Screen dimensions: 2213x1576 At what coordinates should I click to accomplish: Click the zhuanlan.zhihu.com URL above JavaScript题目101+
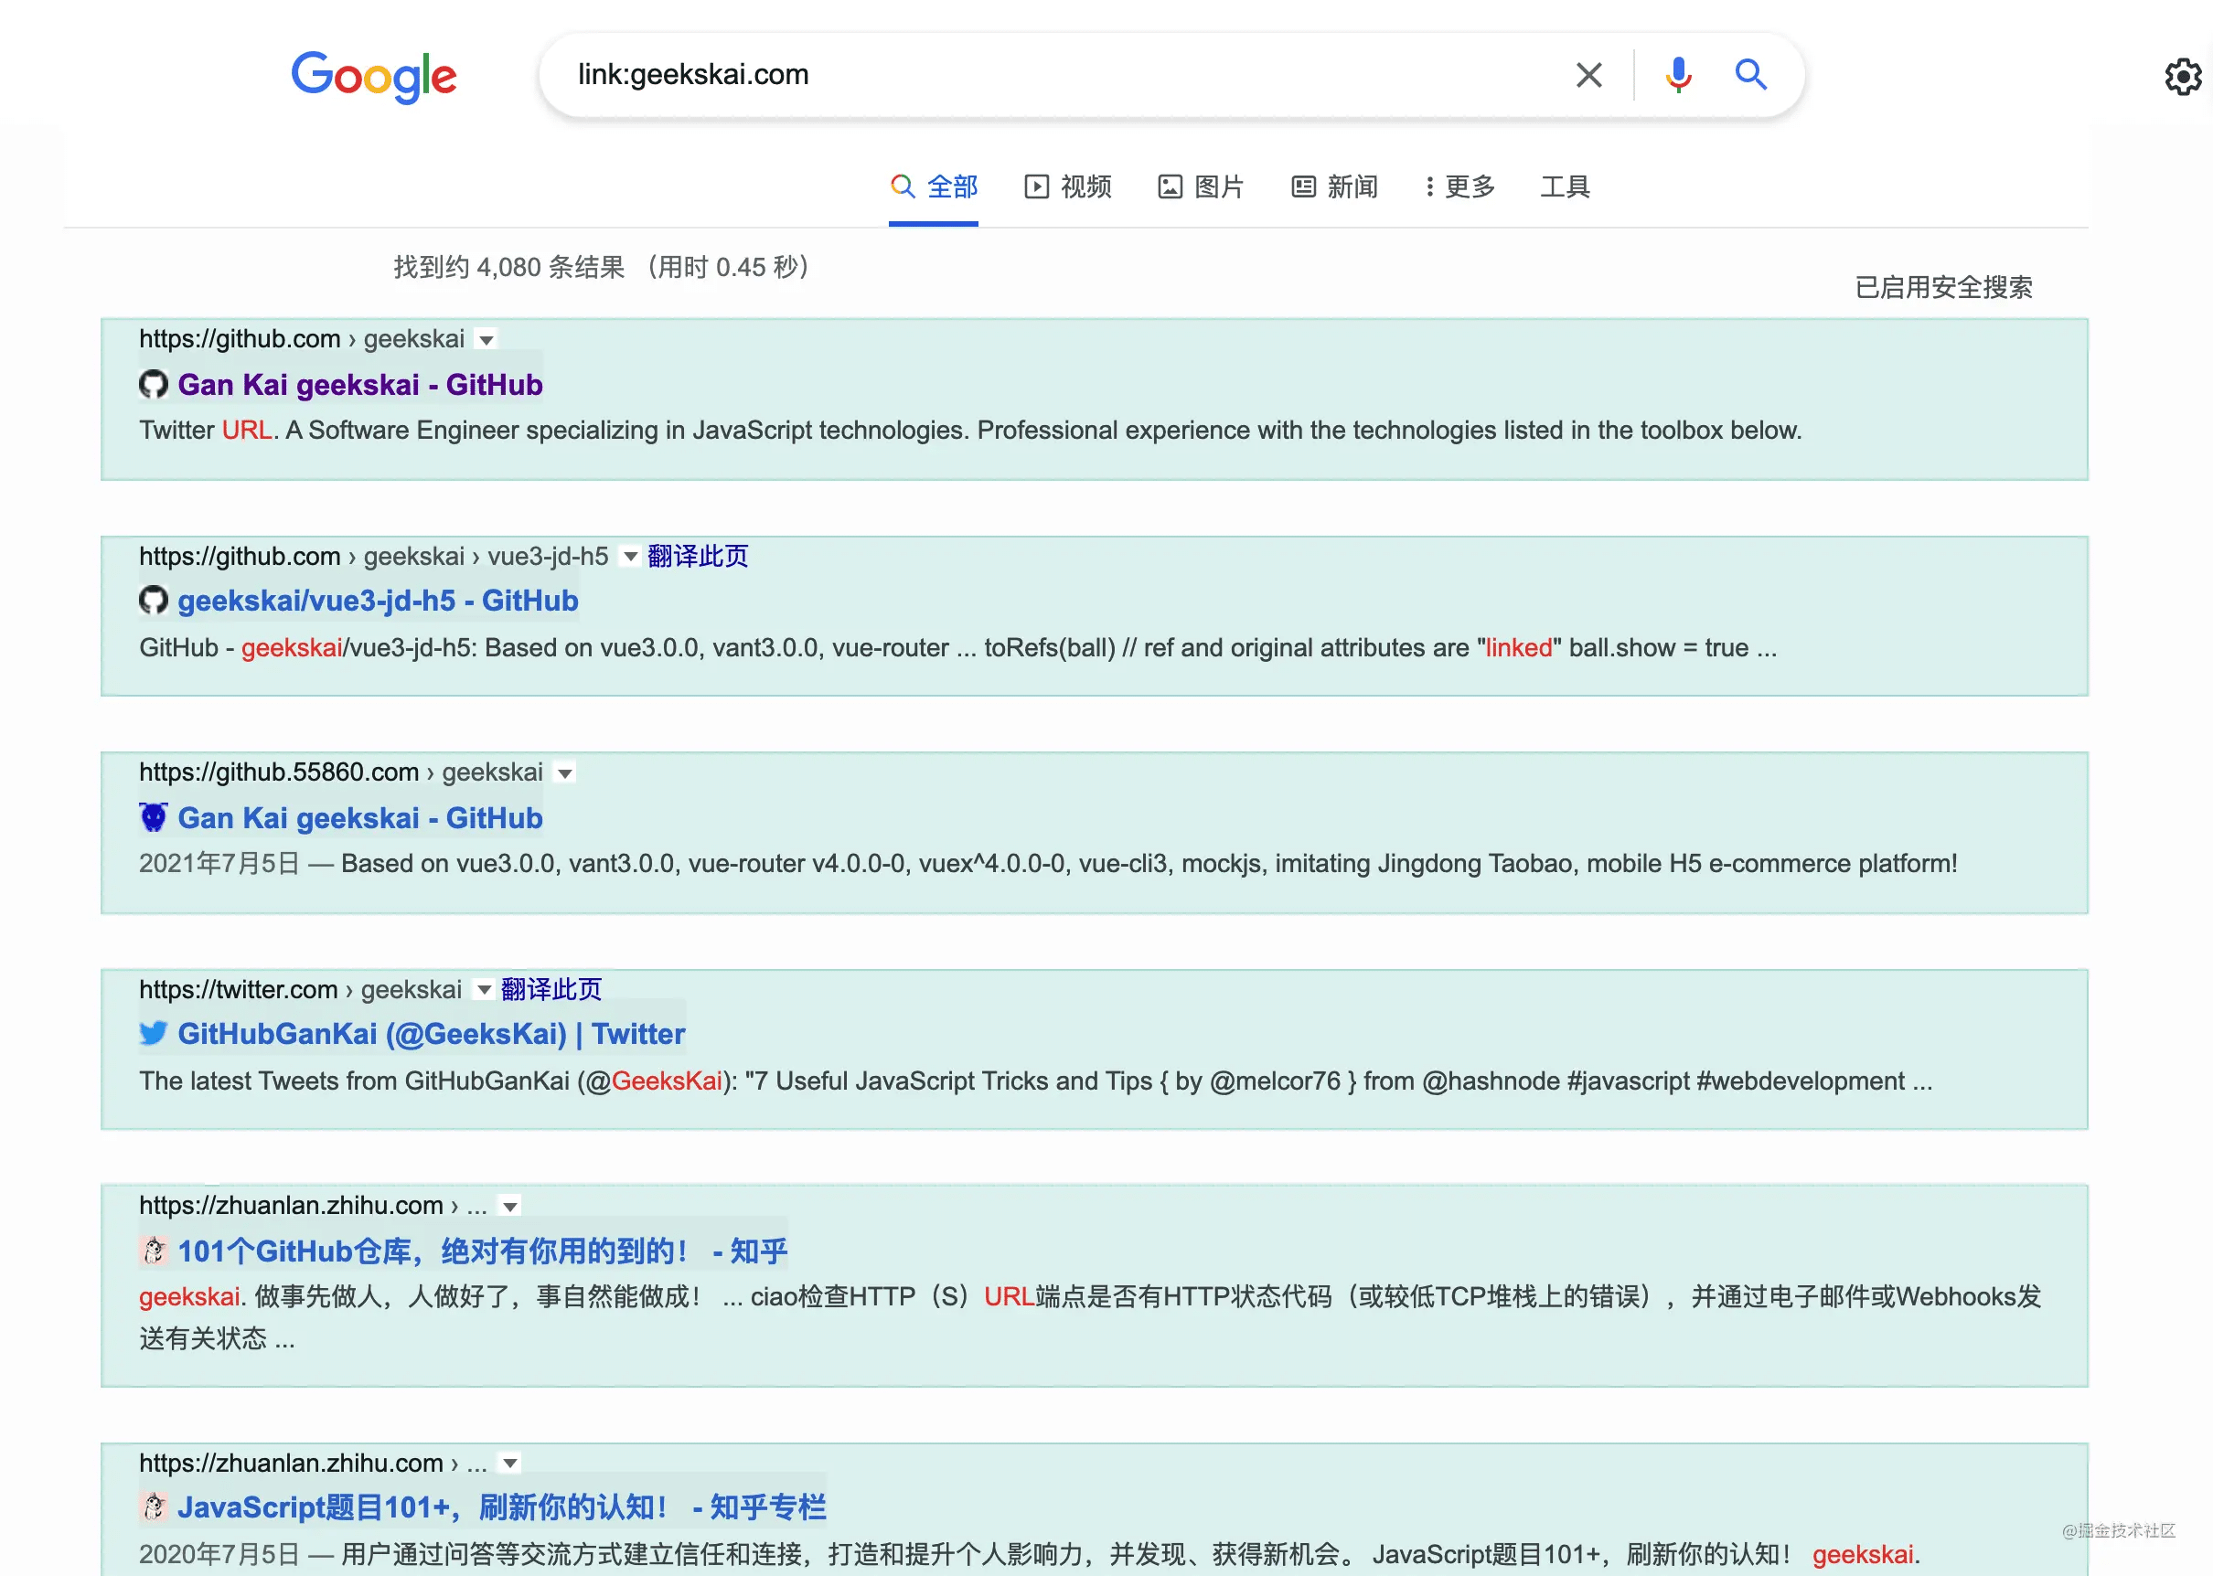(313, 1463)
